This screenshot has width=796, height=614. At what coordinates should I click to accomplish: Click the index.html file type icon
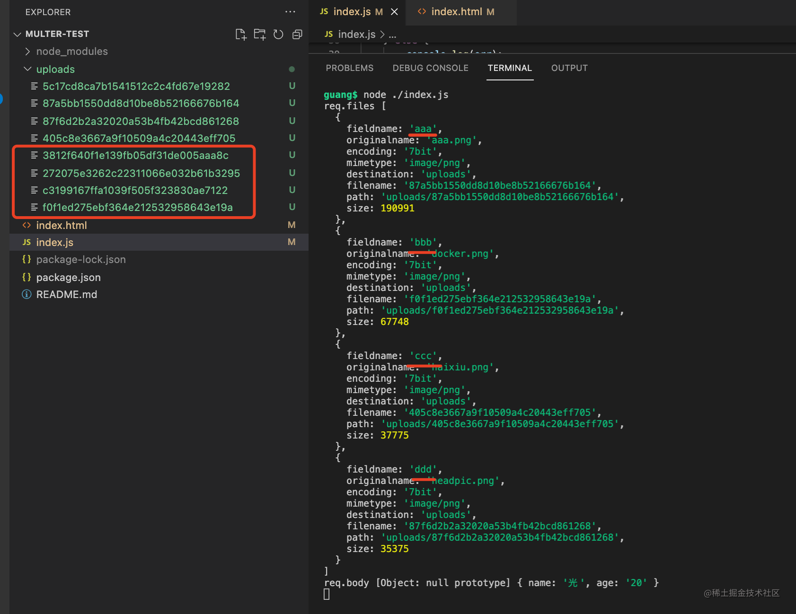click(27, 225)
